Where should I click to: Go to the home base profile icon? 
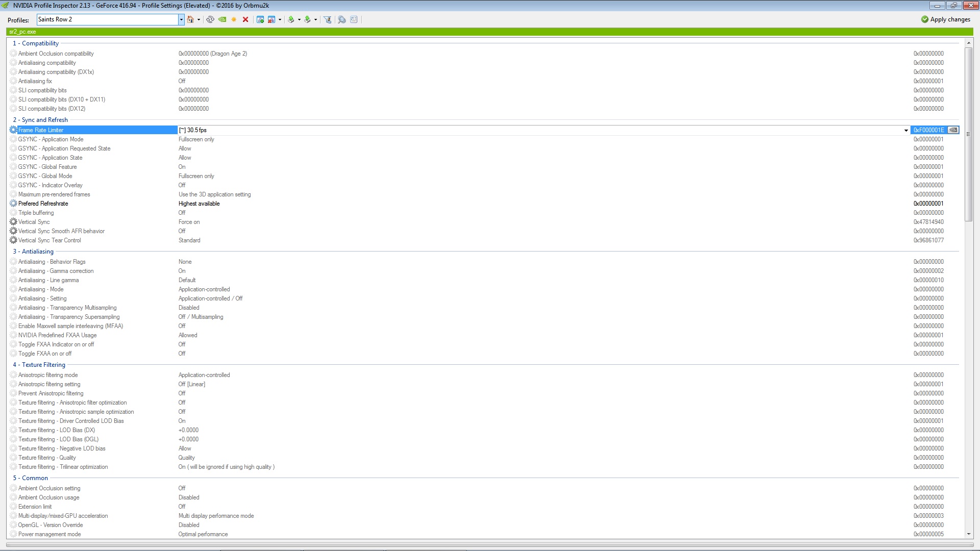[x=190, y=19]
